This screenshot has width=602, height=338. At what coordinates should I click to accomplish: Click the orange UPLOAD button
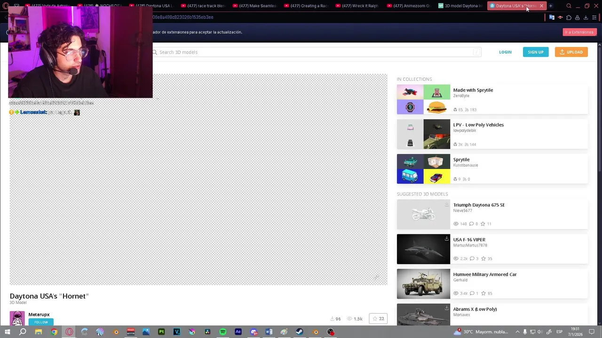tap(571, 52)
